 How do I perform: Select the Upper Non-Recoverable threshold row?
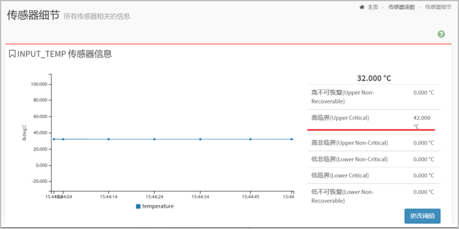pos(374,97)
